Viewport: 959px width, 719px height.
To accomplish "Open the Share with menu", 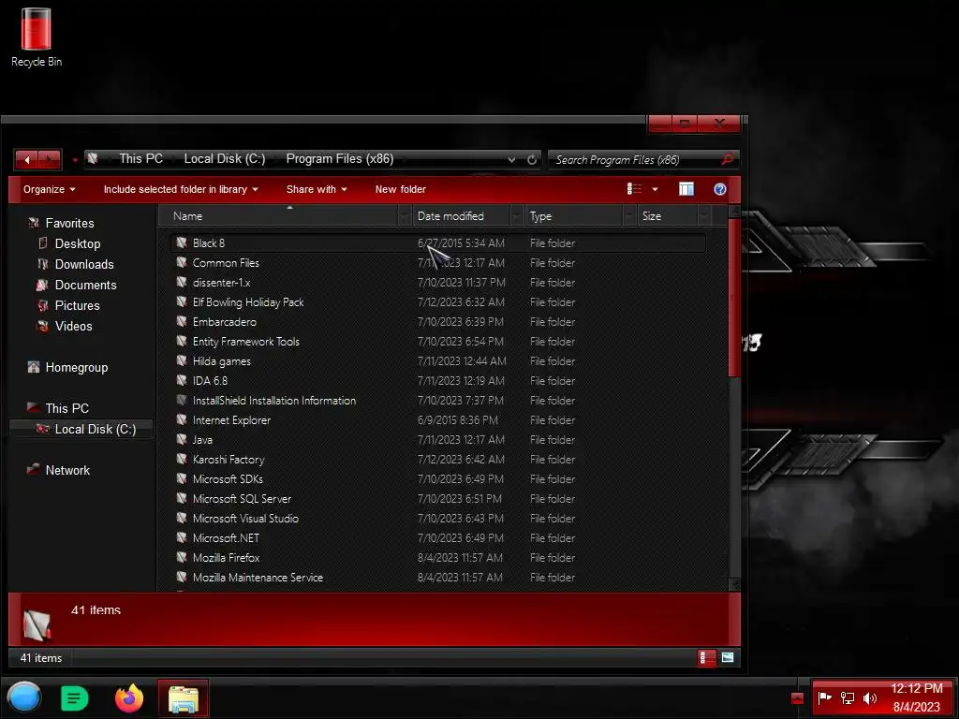I will tap(317, 189).
